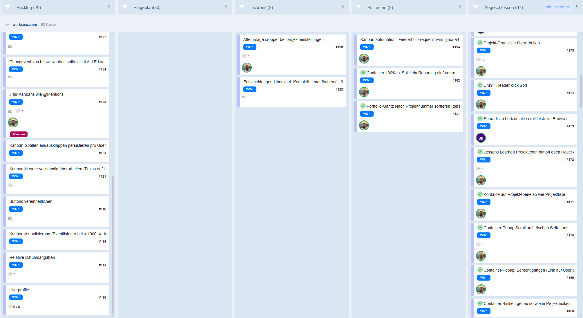Click description icon on Buttons vereinheitlichen card

(10, 218)
